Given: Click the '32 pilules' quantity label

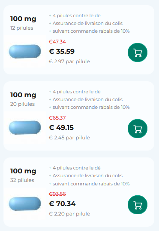Looking at the screenshot, I should coord(22,180).
